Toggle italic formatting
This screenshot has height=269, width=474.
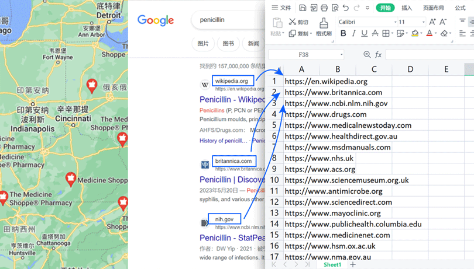[353, 34]
